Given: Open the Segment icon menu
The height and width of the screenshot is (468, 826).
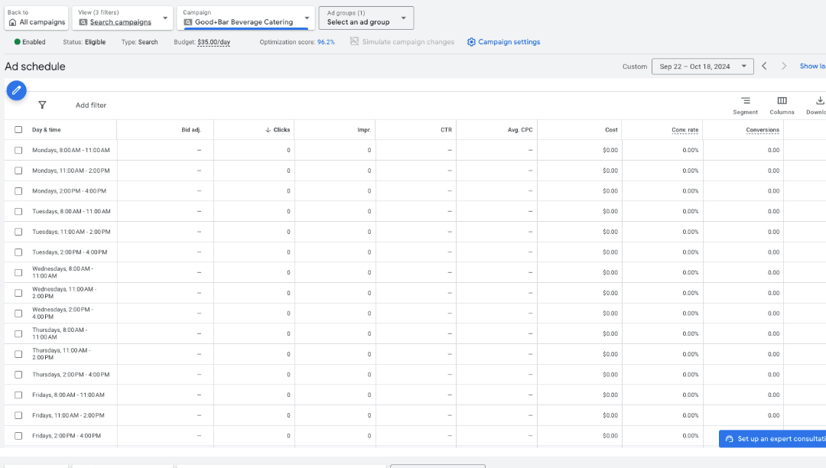Looking at the screenshot, I should [x=745, y=105].
